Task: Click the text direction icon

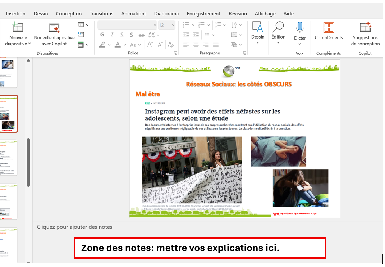Action: pyautogui.click(x=234, y=25)
